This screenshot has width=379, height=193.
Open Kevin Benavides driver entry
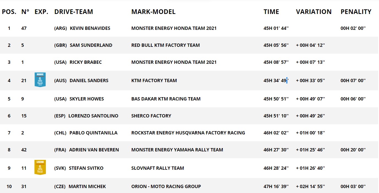(90, 28)
